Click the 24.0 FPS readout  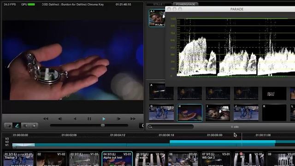[x=10, y=4]
